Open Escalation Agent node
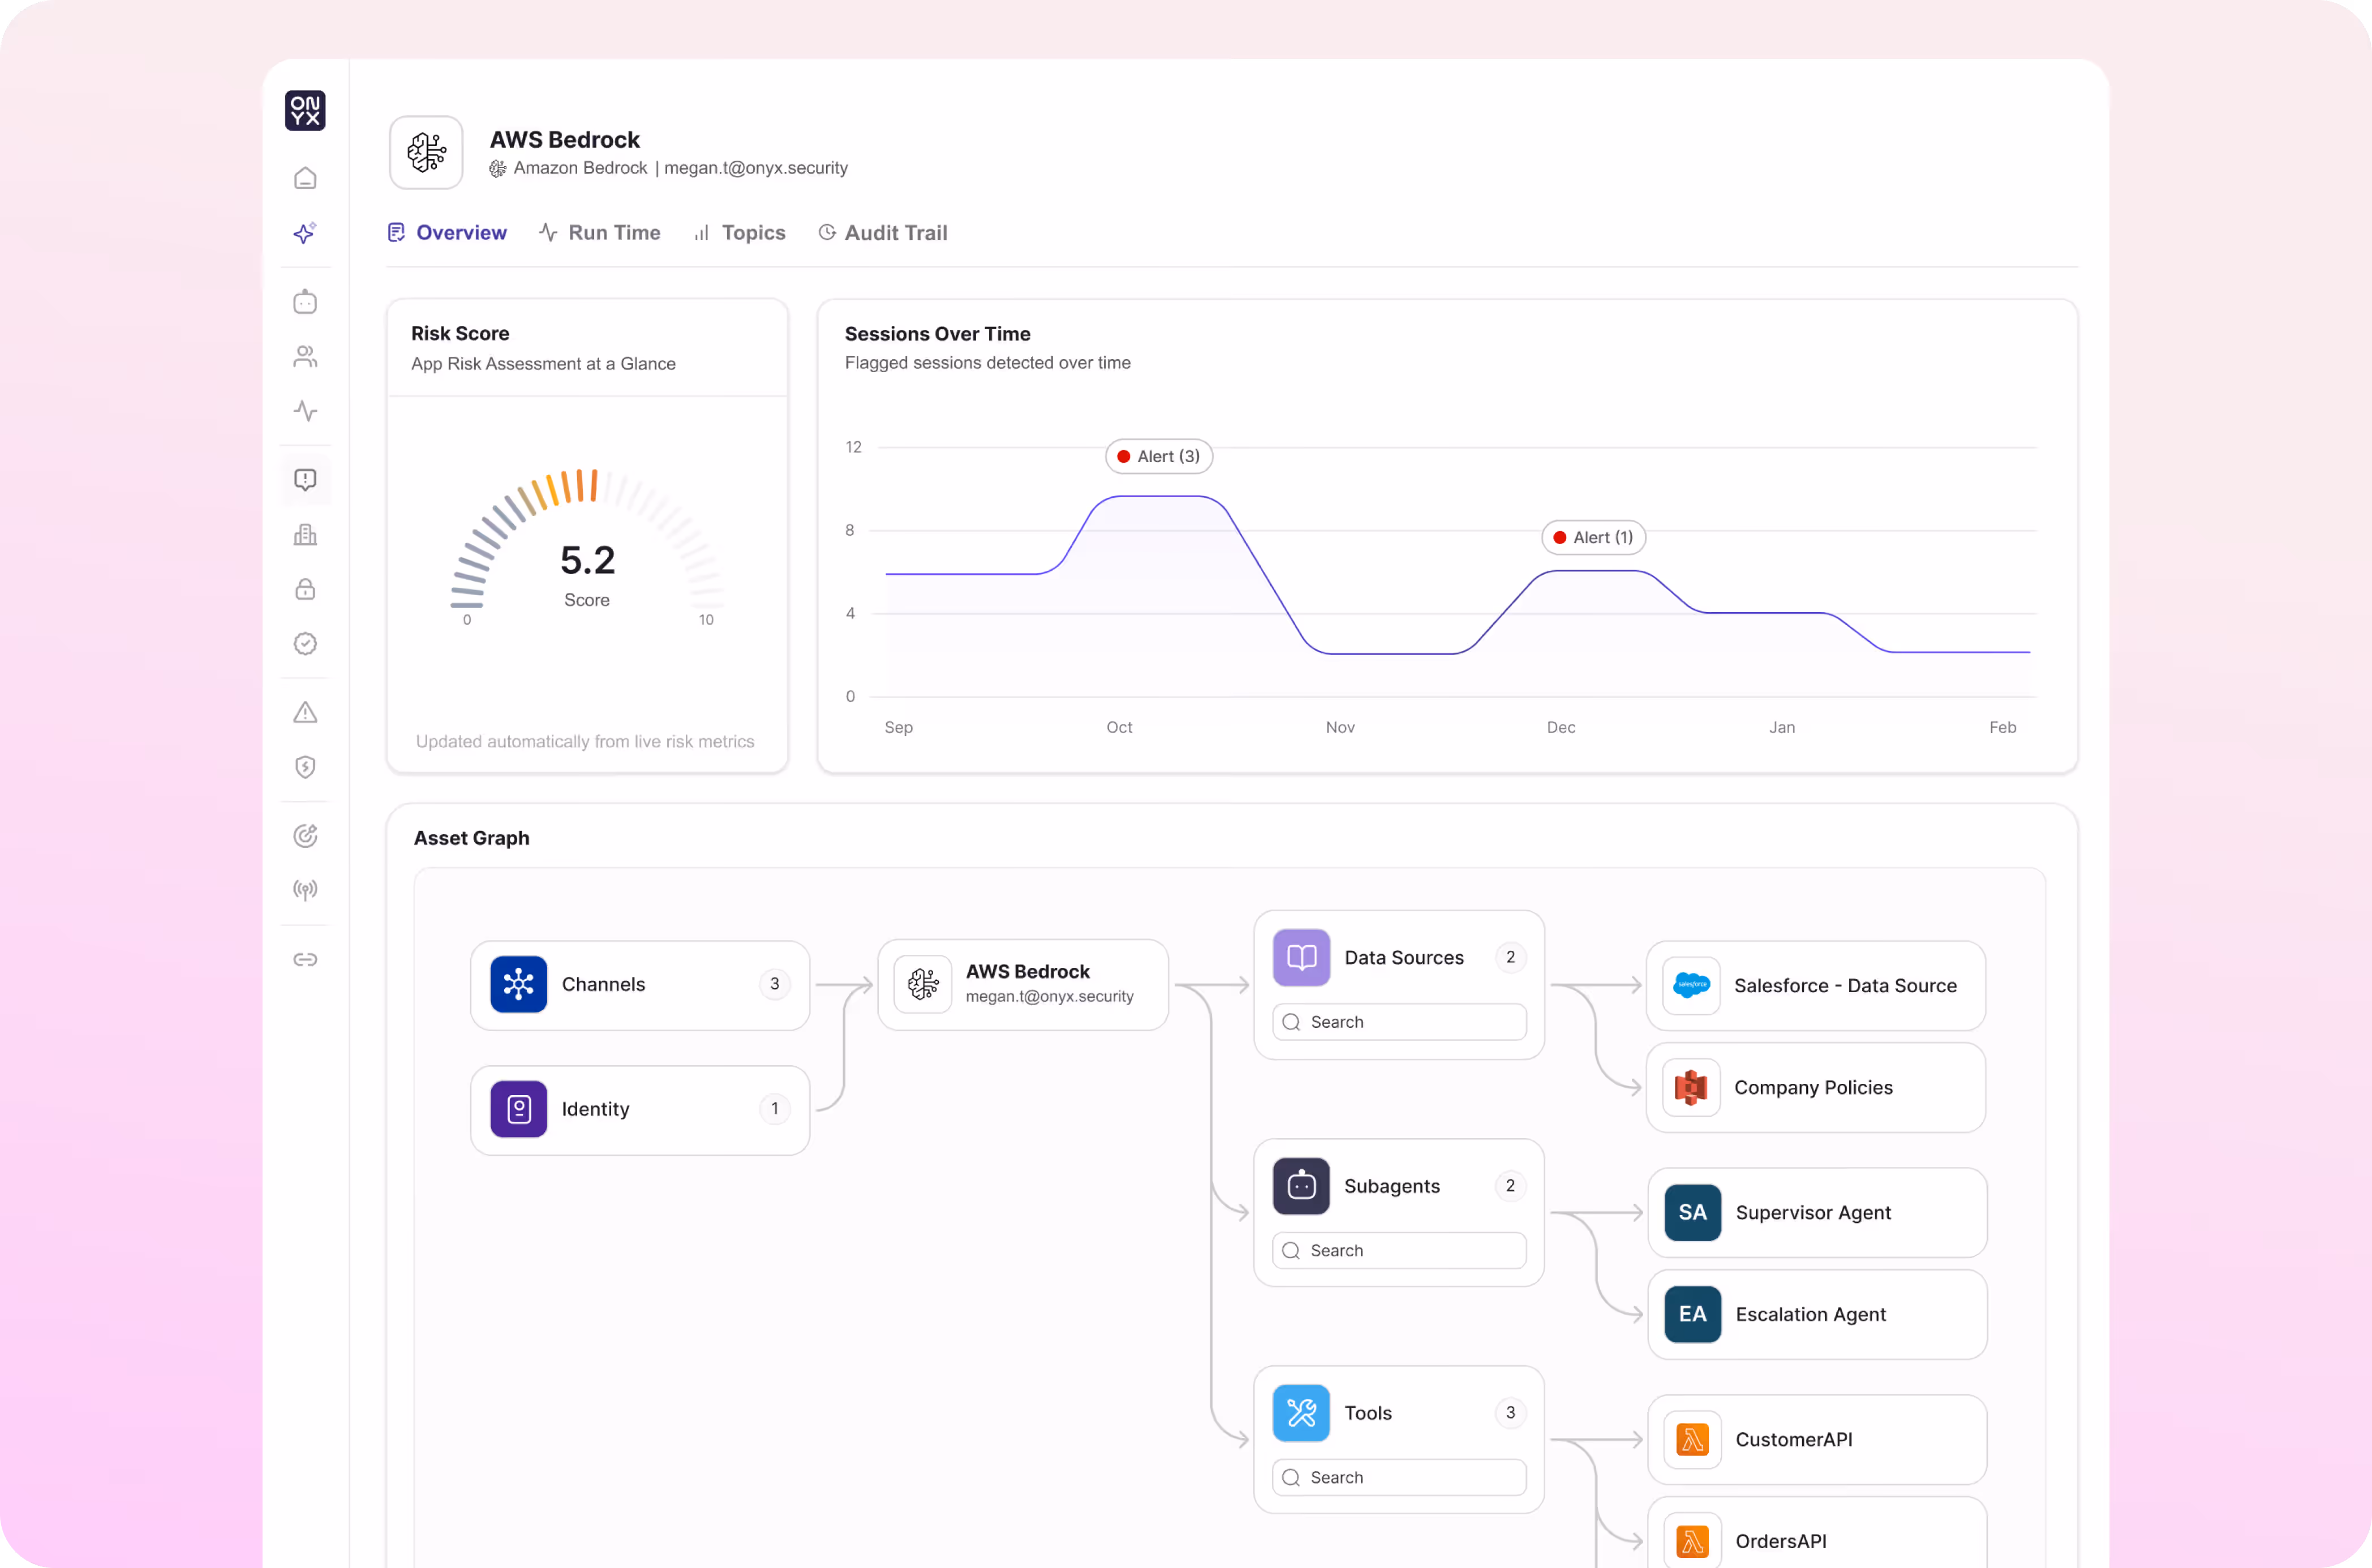The width and height of the screenshot is (2372, 1568). (x=1817, y=1314)
